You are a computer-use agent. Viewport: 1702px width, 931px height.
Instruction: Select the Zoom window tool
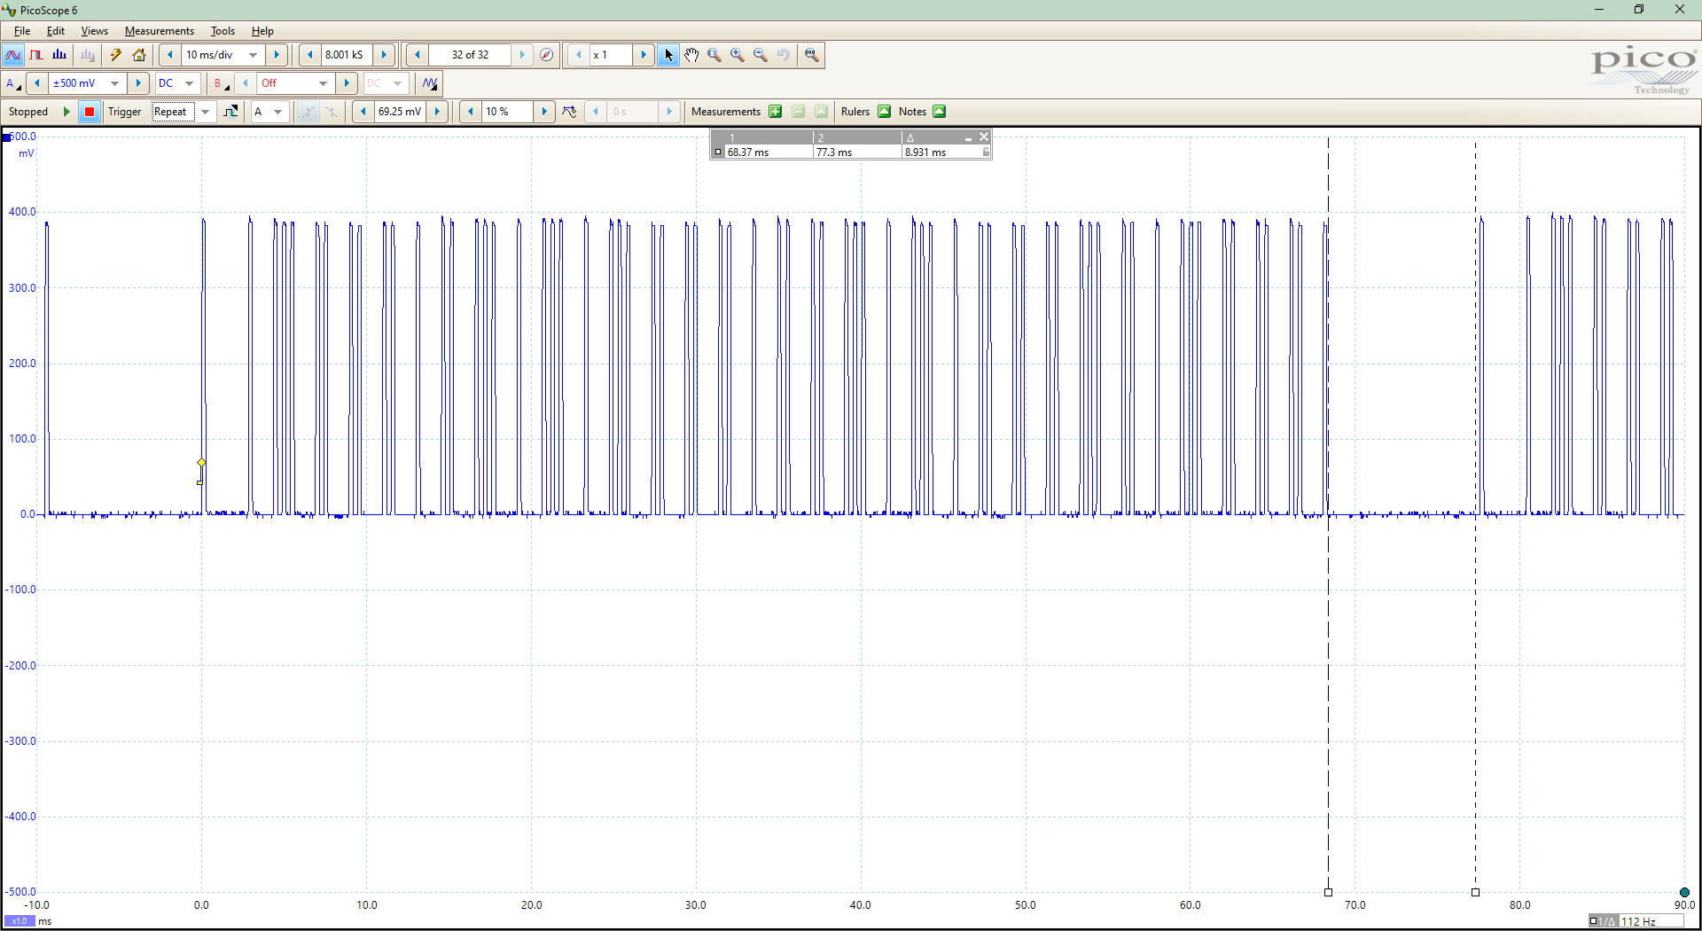[x=714, y=55]
